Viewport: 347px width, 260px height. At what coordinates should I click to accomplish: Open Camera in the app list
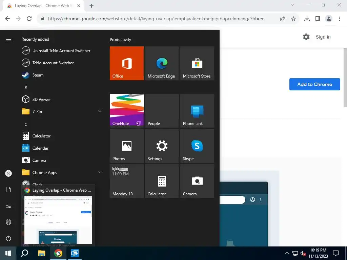click(62, 160)
